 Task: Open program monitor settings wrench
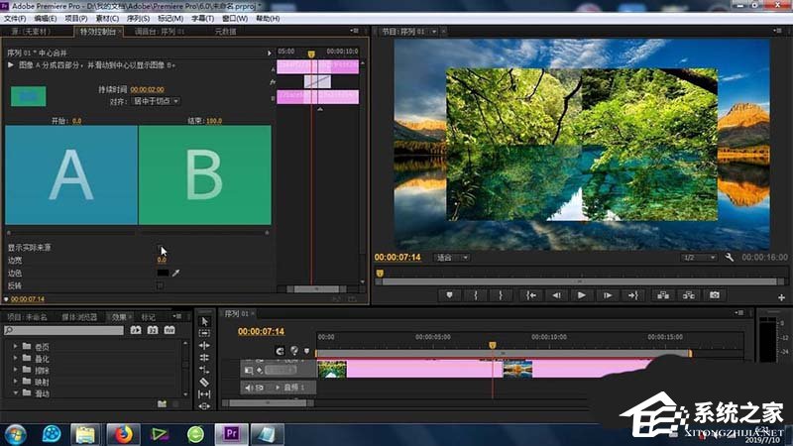[730, 258]
